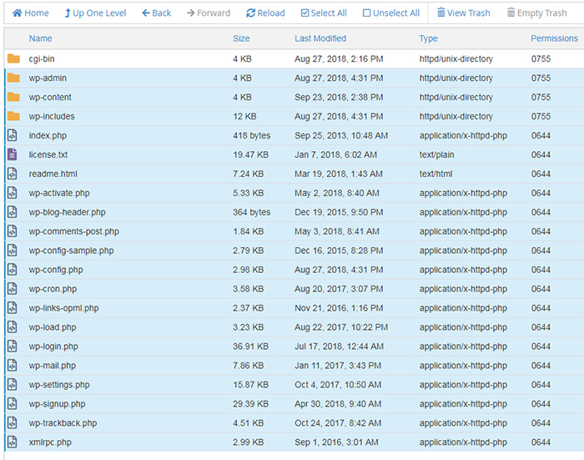Sort by Name column header
584x460 pixels.
coord(41,38)
